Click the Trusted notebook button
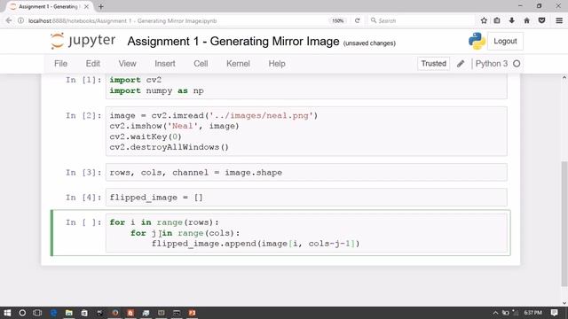Viewport: 568px width, 319px height. click(x=434, y=64)
